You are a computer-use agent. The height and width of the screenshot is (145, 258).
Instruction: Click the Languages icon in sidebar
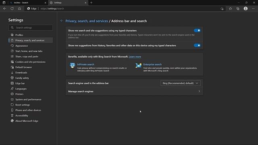point(12,89)
